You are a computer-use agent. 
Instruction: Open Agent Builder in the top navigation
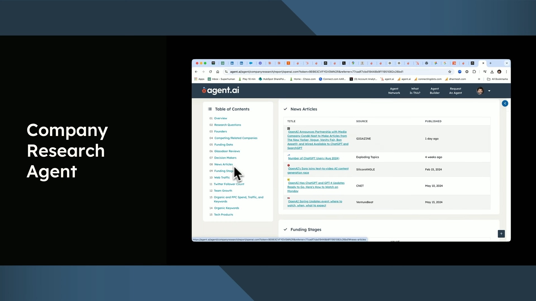434,91
